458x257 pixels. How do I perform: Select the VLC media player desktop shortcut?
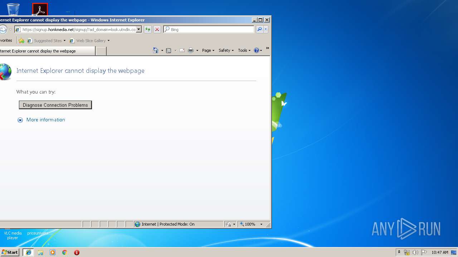click(x=13, y=235)
